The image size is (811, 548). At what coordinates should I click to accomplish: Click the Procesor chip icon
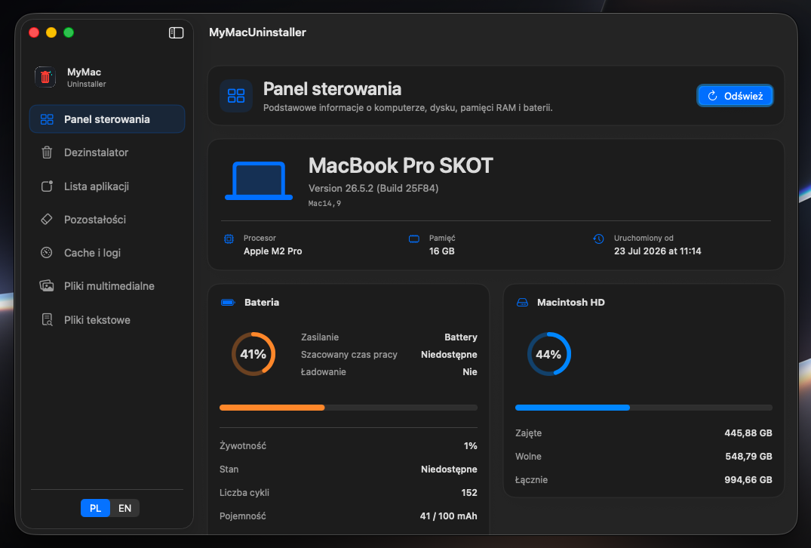[x=229, y=239]
